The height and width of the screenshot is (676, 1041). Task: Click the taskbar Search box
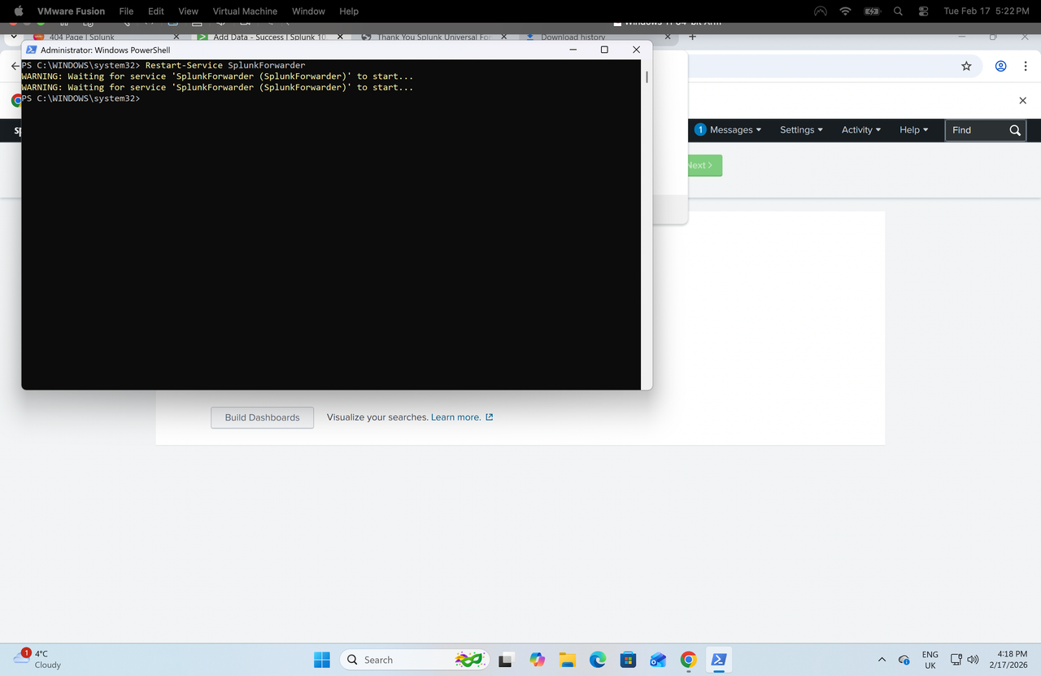(415, 660)
